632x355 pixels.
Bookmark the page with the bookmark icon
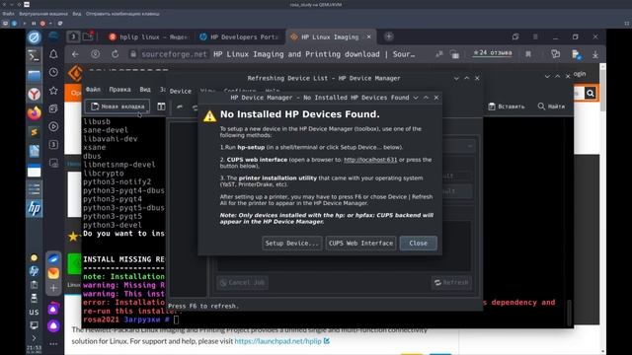click(528, 54)
